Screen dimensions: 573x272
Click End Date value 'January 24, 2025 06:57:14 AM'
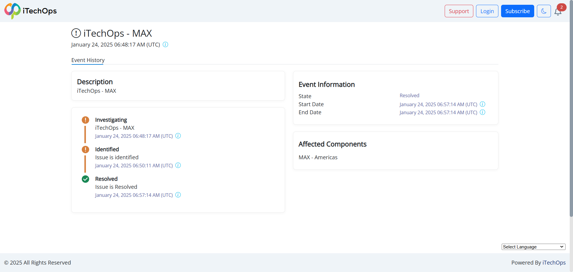coord(438,112)
